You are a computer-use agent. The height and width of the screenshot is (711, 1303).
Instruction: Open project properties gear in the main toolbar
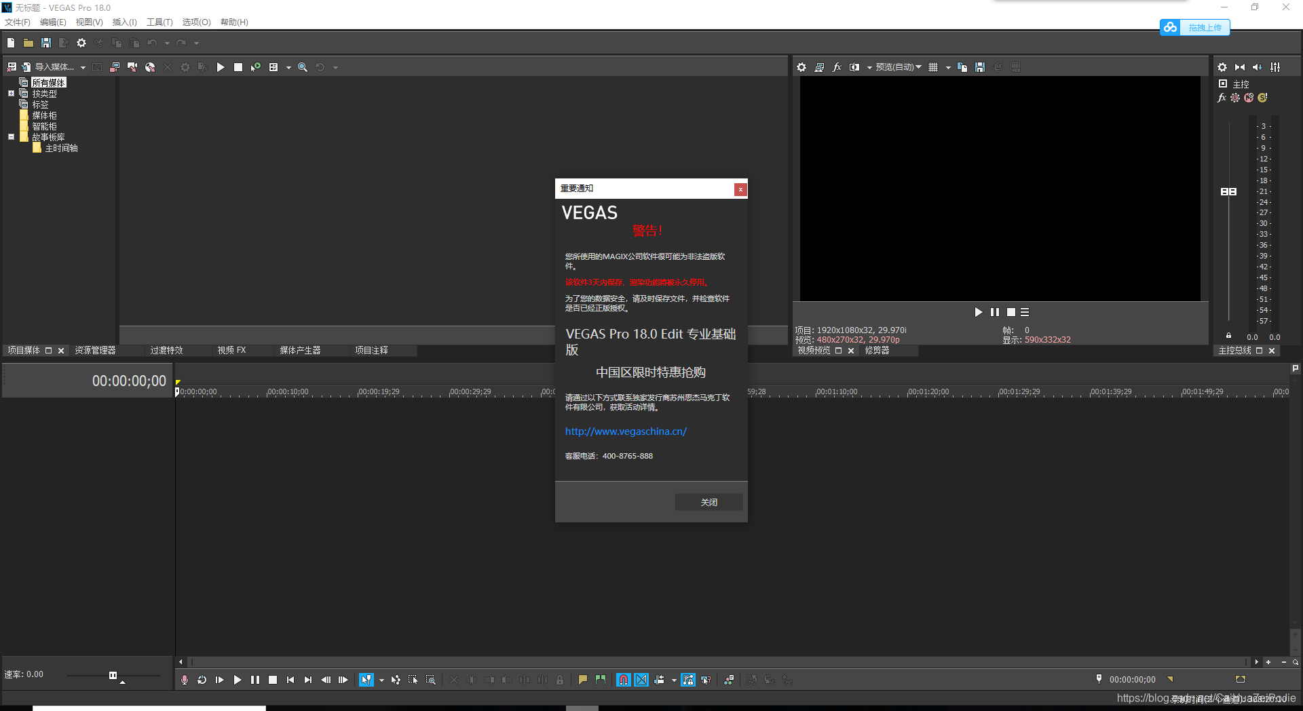click(x=81, y=43)
